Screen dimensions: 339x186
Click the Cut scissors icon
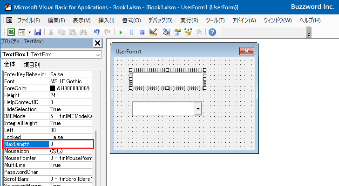pyautogui.click(x=51, y=32)
